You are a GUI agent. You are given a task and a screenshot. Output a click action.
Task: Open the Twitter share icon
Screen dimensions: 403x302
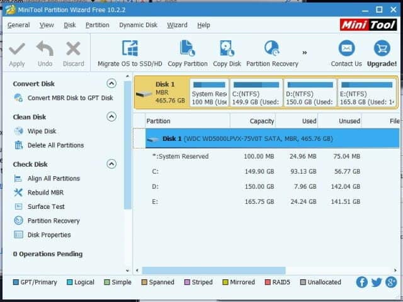377,282
